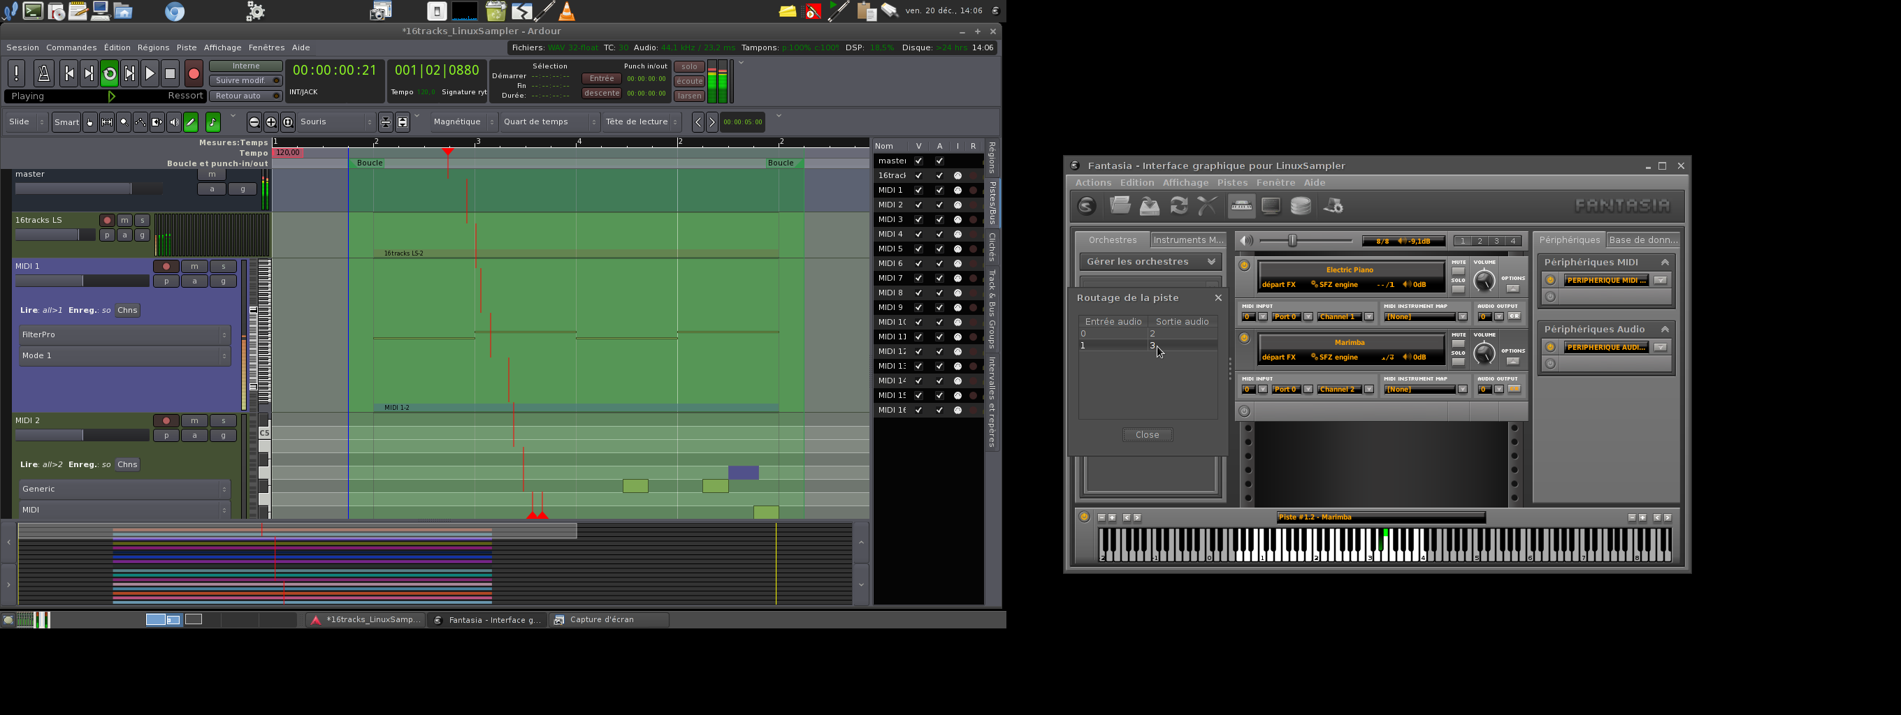Mute the MIDI 1 track

coord(194,267)
